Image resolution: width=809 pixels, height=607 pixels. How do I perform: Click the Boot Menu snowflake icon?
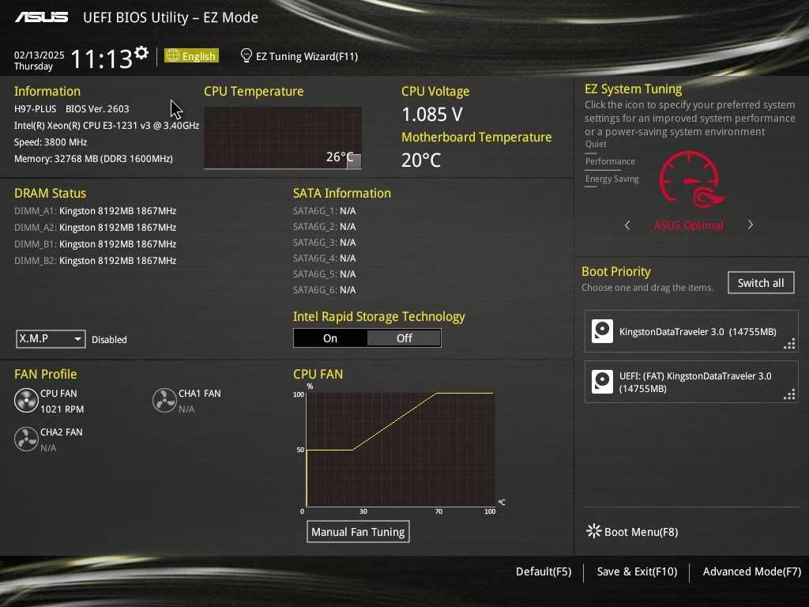tap(594, 531)
